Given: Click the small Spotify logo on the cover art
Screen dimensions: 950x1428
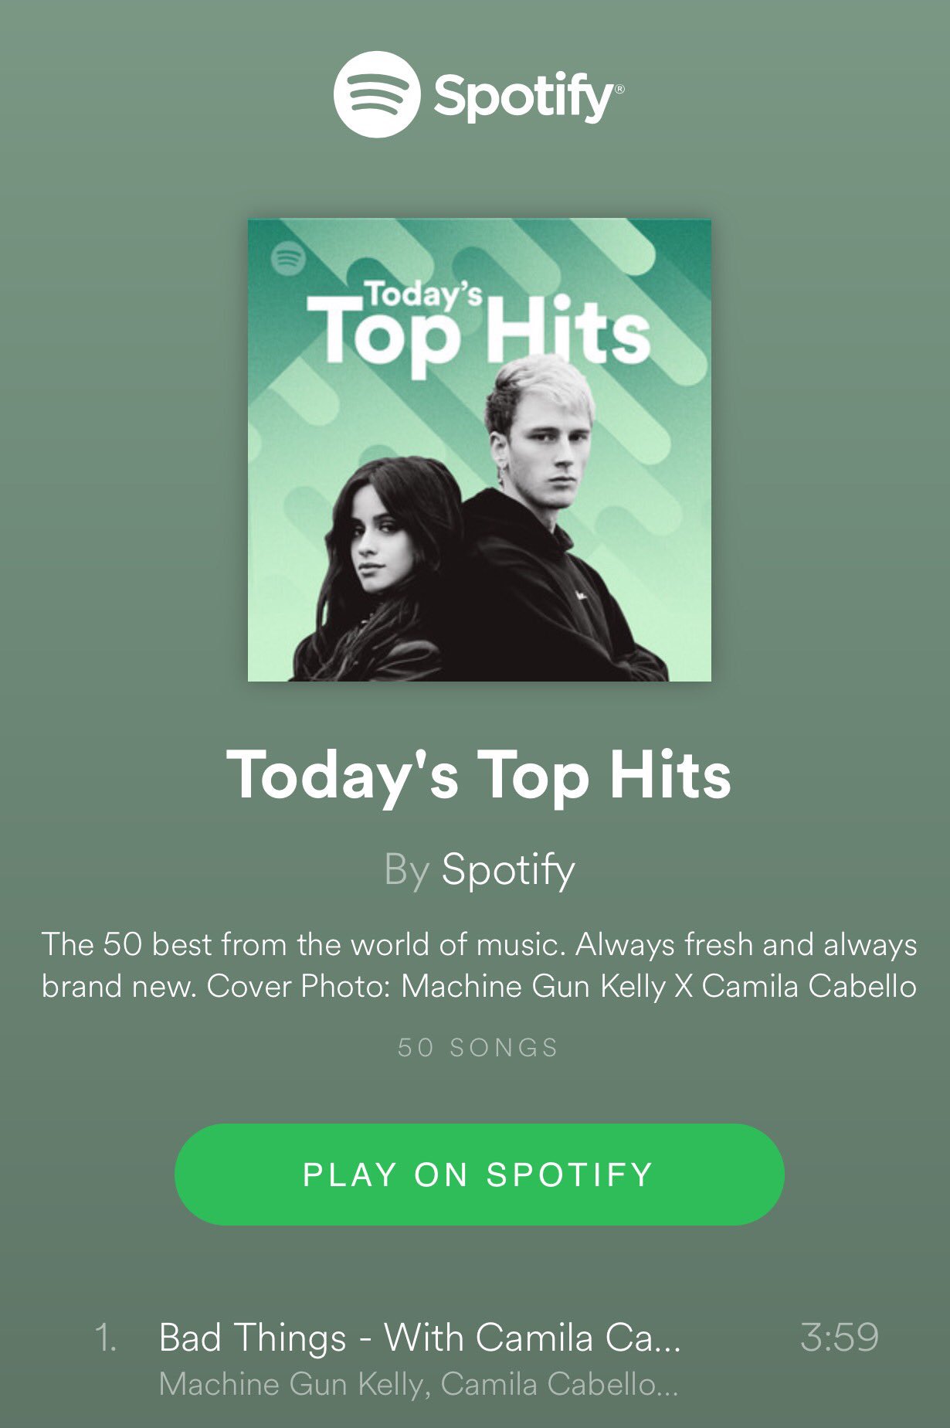Looking at the screenshot, I should [289, 259].
